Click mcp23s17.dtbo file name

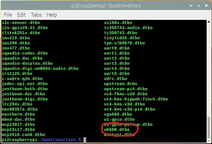click(x=18, y=130)
